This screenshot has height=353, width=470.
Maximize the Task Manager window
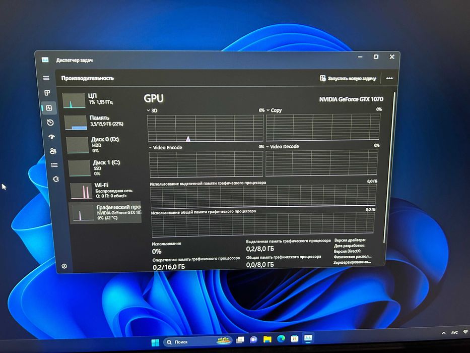(376, 56)
